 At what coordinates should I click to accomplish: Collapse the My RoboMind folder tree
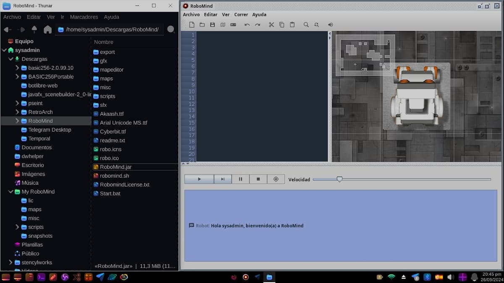click(11, 192)
